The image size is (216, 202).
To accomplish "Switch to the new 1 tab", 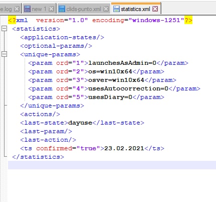I will point(39,9).
